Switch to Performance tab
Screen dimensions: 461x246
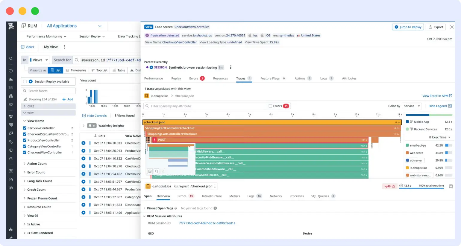(154, 79)
